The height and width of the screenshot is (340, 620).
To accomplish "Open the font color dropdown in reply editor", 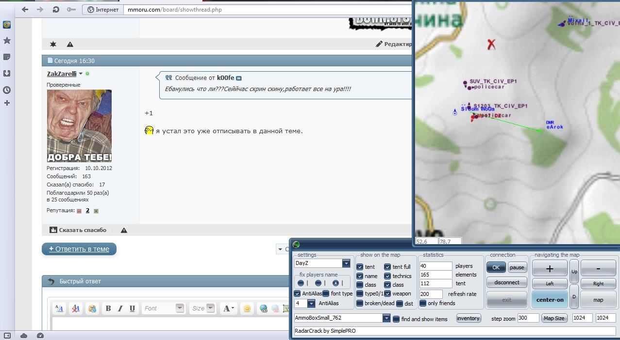I will (x=228, y=308).
